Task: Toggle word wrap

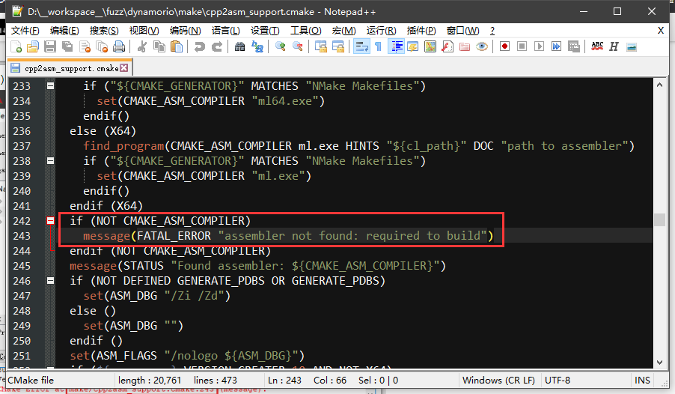Action: tap(361, 46)
